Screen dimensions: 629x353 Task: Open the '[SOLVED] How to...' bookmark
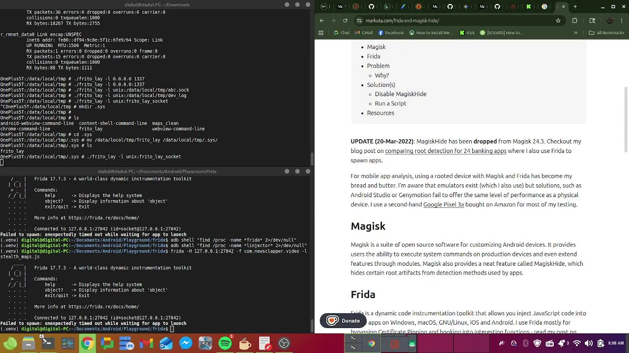502,33
